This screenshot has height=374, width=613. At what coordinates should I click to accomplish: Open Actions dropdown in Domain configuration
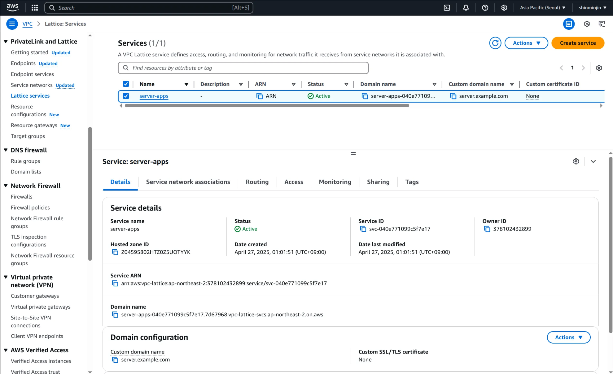[x=569, y=337]
